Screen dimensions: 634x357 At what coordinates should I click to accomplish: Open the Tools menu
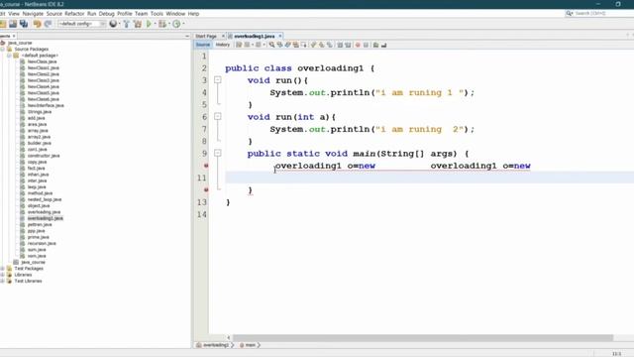pos(157,13)
